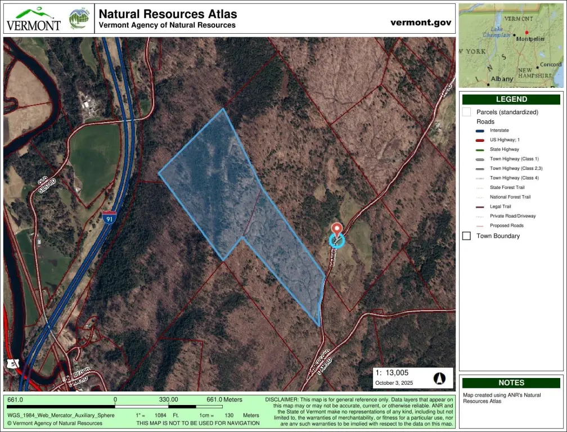Click the vermont.gov link in the header
567x432 pixels.
(421, 22)
